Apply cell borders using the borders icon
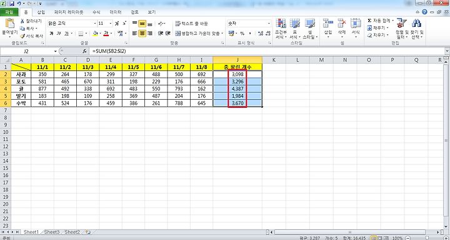 click(x=81, y=34)
